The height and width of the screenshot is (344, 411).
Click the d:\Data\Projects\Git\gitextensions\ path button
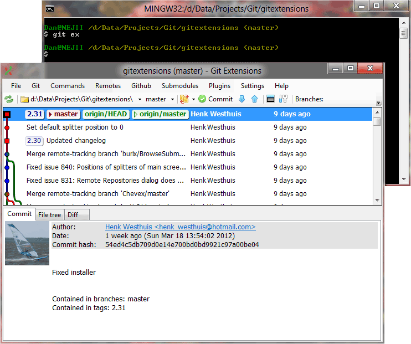click(x=81, y=99)
